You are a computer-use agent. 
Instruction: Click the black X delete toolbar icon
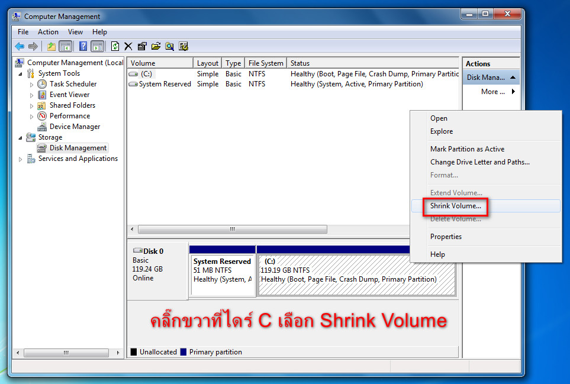(128, 47)
